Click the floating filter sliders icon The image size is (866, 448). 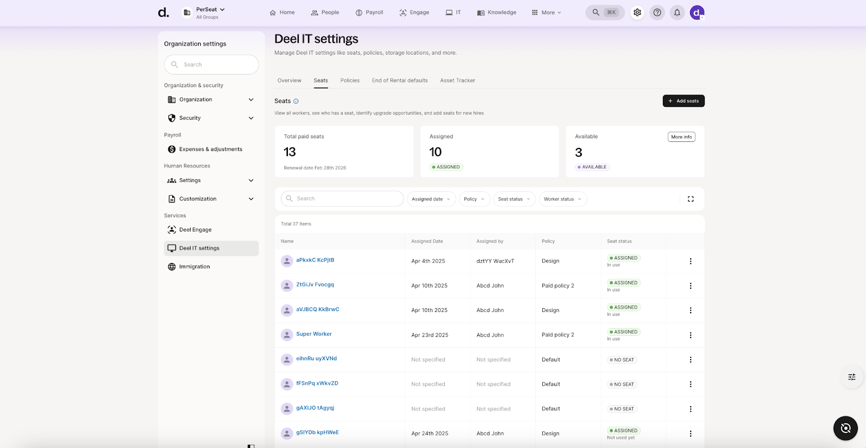pyautogui.click(x=852, y=377)
